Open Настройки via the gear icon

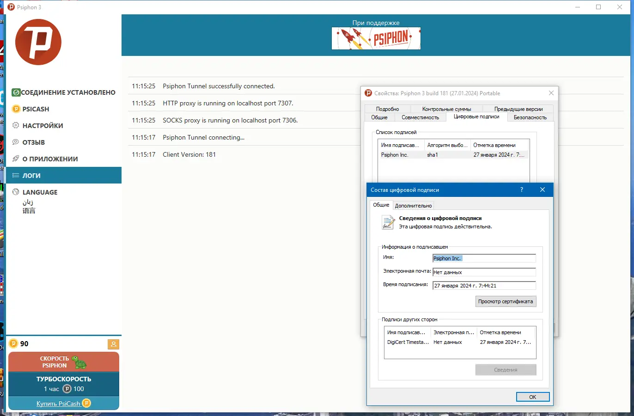point(16,126)
